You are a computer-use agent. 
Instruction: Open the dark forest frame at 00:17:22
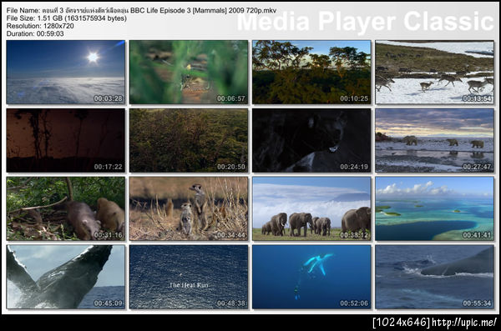coord(65,140)
